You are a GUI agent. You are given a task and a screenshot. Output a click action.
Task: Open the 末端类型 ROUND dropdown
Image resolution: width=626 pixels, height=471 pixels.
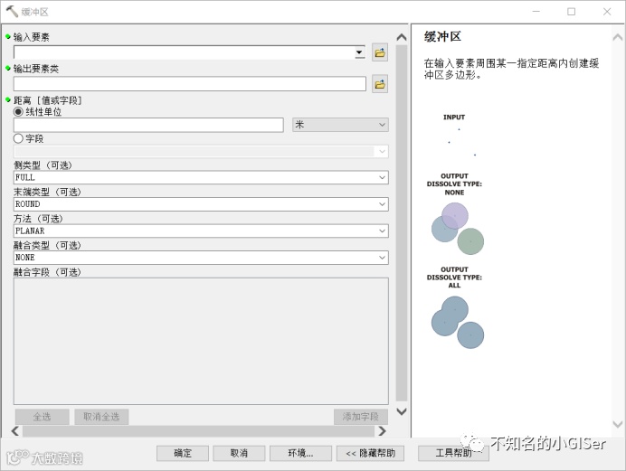pos(201,204)
